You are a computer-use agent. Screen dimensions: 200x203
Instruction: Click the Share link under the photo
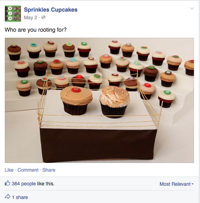(x=49, y=170)
